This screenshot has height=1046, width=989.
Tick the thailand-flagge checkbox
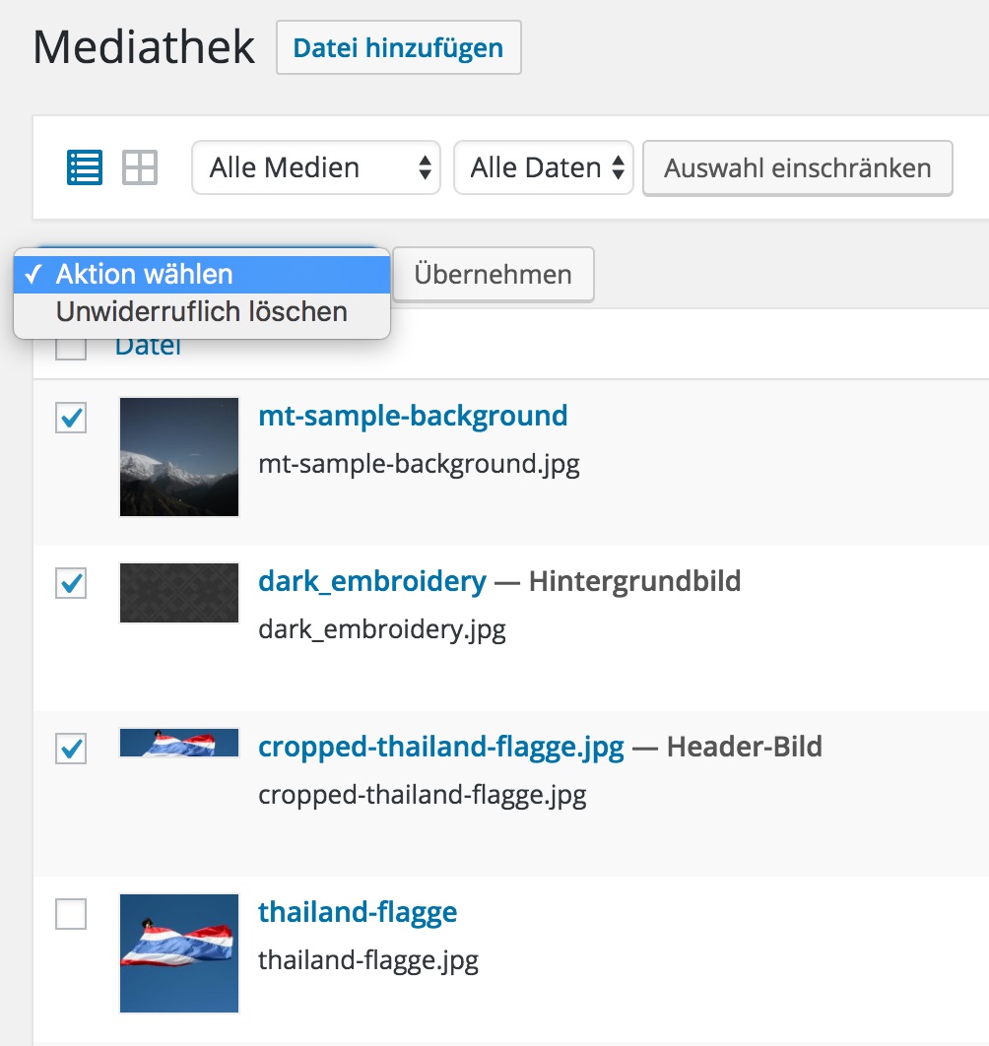click(x=71, y=914)
